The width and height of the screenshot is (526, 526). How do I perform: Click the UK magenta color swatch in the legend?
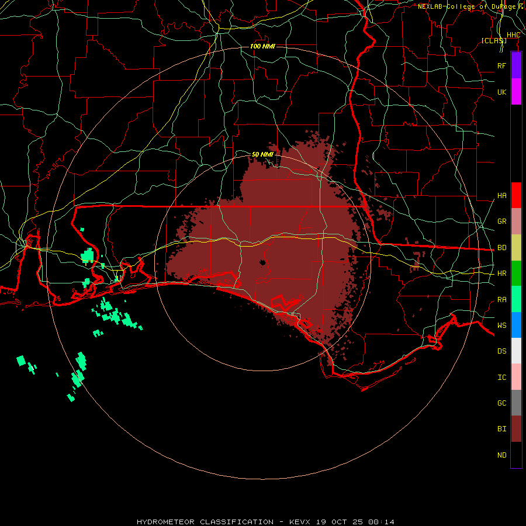coord(516,92)
